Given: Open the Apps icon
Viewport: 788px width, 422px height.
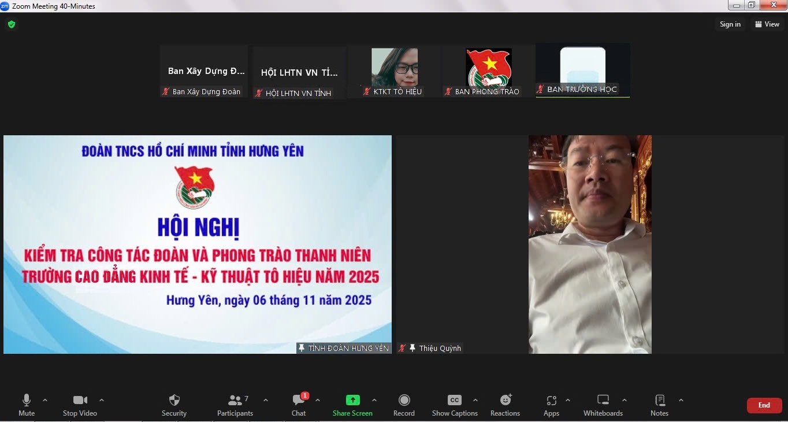Looking at the screenshot, I should (551, 400).
